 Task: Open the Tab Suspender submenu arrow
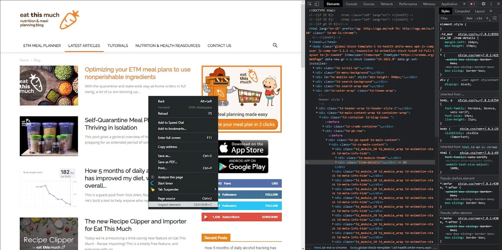(215, 189)
